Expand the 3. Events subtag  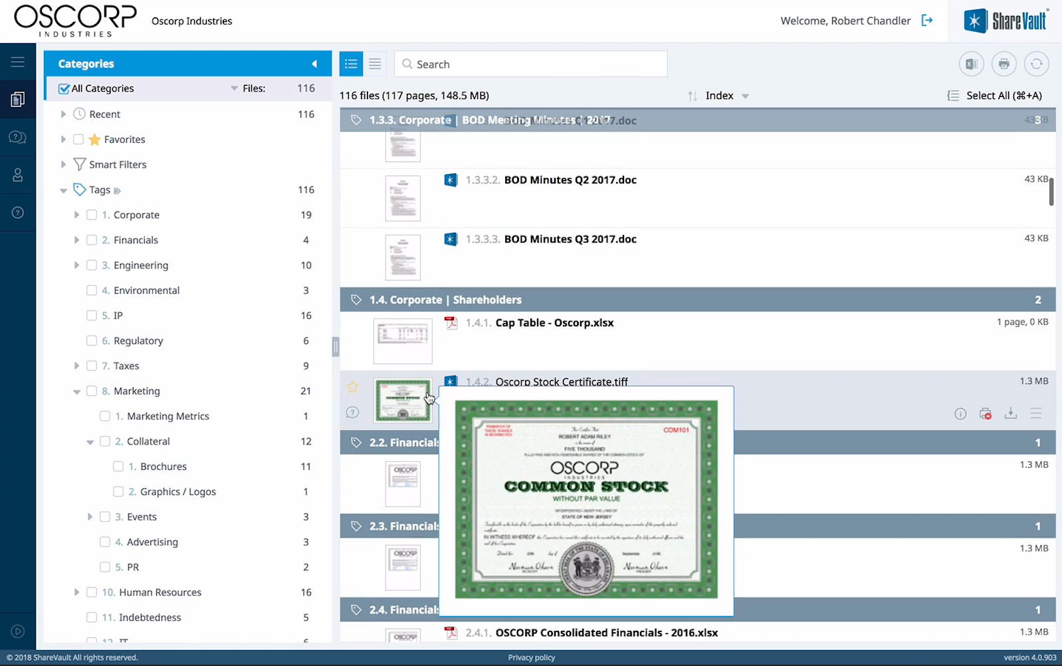click(90, 516)
